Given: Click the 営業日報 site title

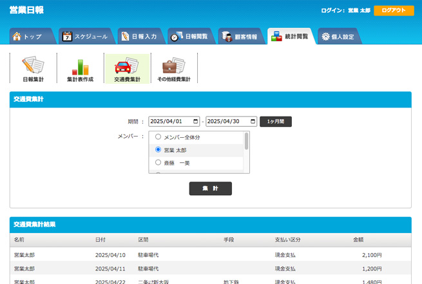Looking at the screenshot, I should 26,10.
